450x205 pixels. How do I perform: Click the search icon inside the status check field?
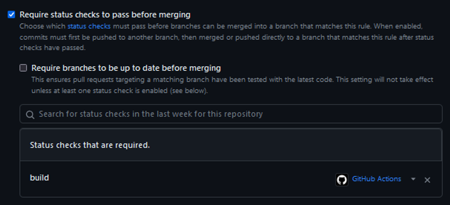click(30, 114)
